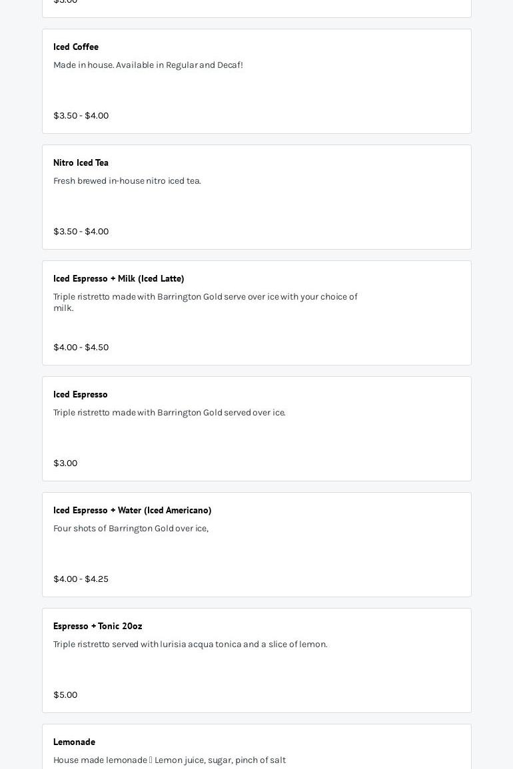Open Iced Espresso + Milk (Iced Latte)
Screen dimensions: 513x769
click(x=119, y=278)
